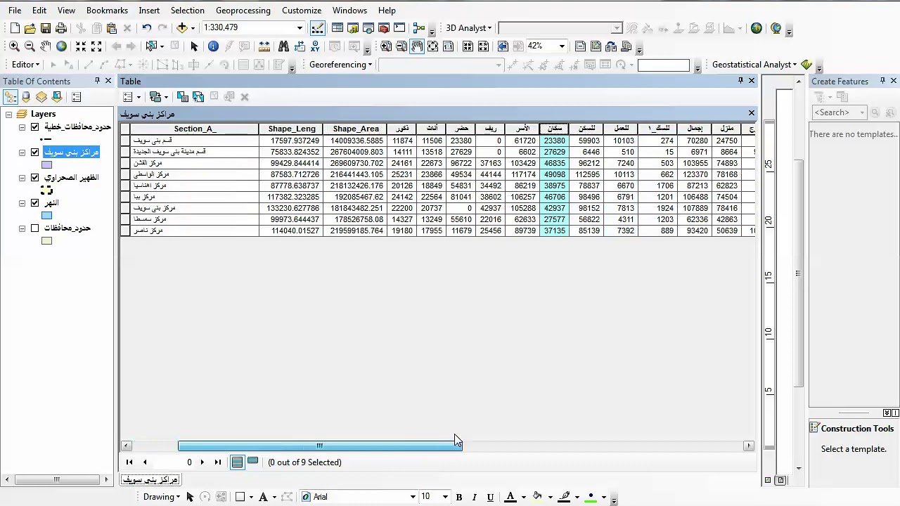Click the Shape_Leng column header
The width and height of the screenshot is (900, 506).
click(x=291, y=129)
